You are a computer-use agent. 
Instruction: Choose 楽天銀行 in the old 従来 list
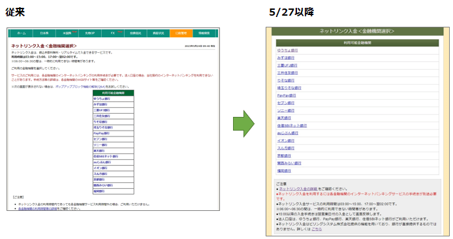(x=99, y=151)
